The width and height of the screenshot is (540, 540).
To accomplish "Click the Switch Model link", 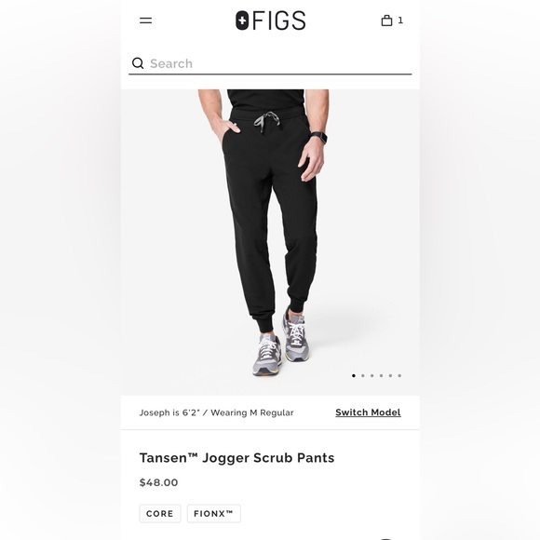I will (x=368, y=412).
